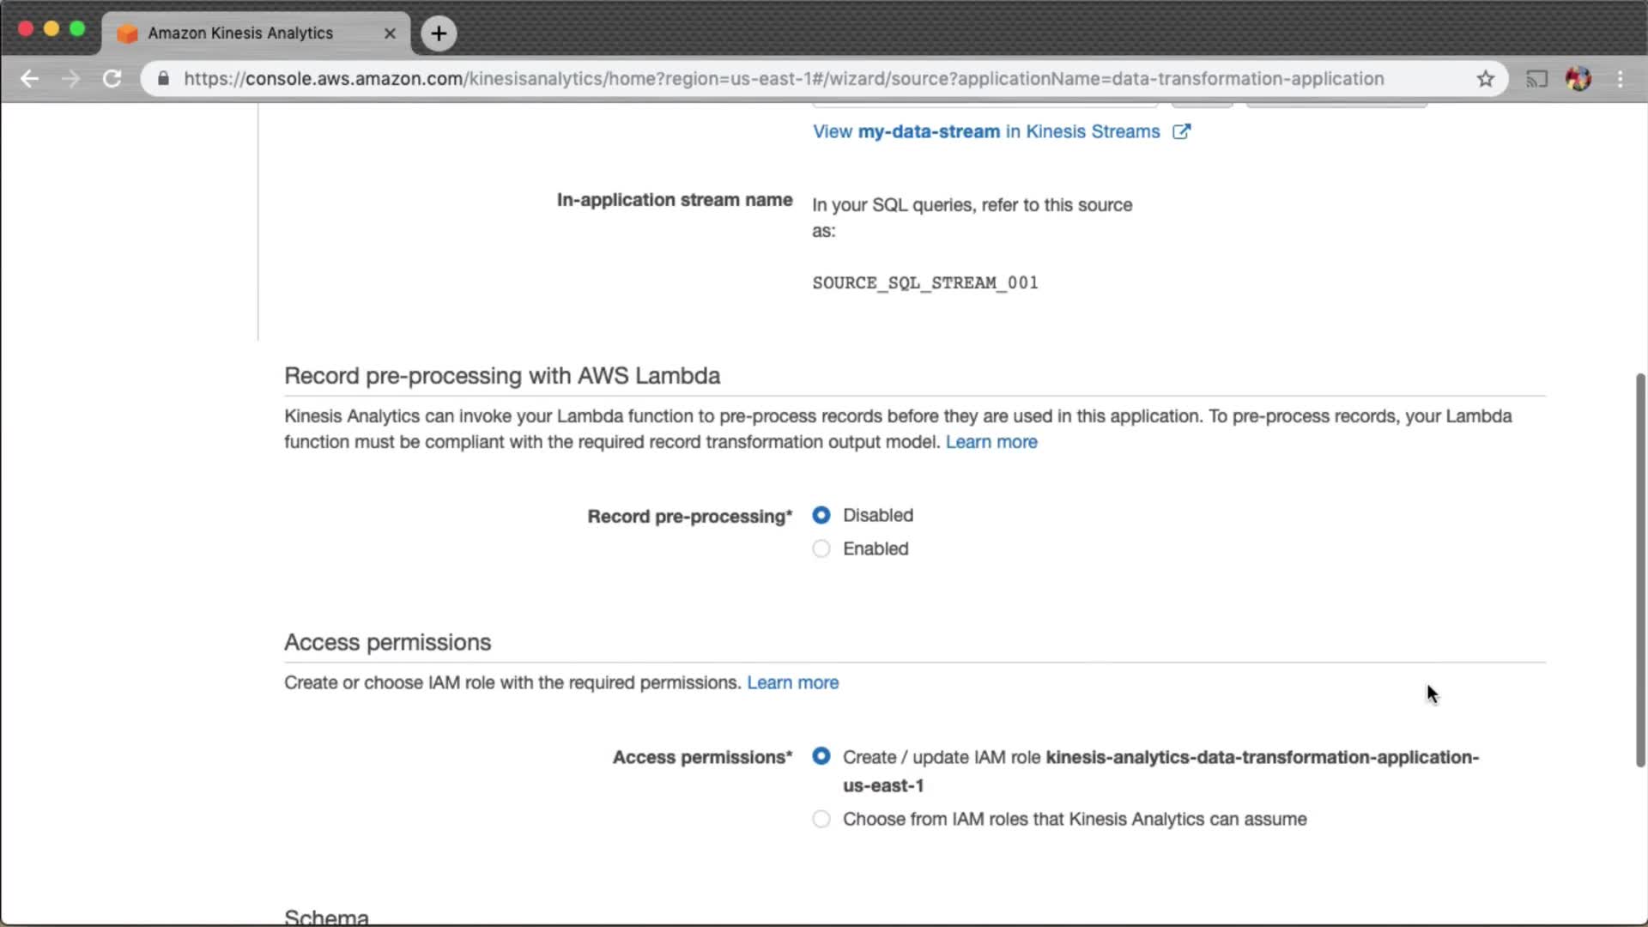
Task: Select Disabled for record pre-processing
Action: point(821,515)
